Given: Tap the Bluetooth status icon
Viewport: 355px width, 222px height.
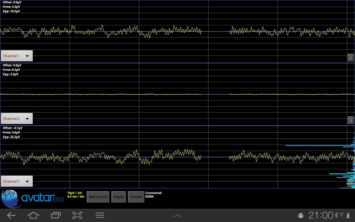Looking at the screenshot, I should [336, 215].
